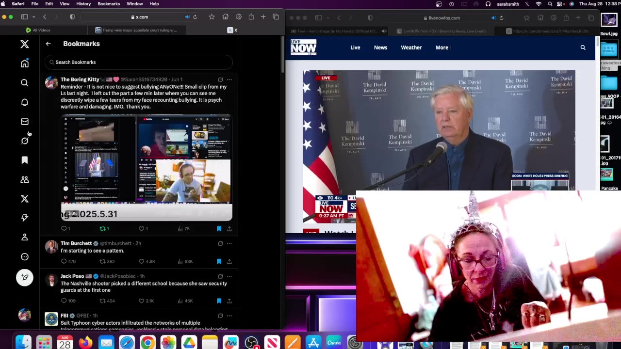Expand More menu on LiveNOW site
621x349 pixels.
pos(442,48)
